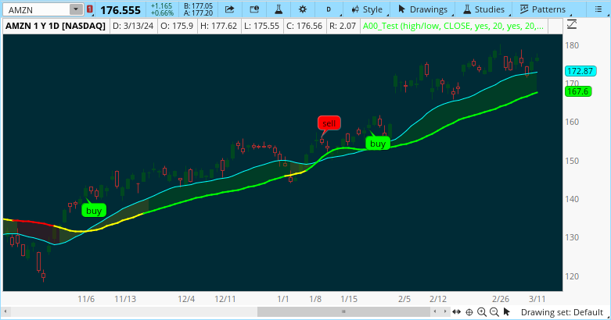Image resolution: width=611 pixels, height=320 pixels.
Task: Click the 'C: 176.56' close value
Action: (304, 26)
